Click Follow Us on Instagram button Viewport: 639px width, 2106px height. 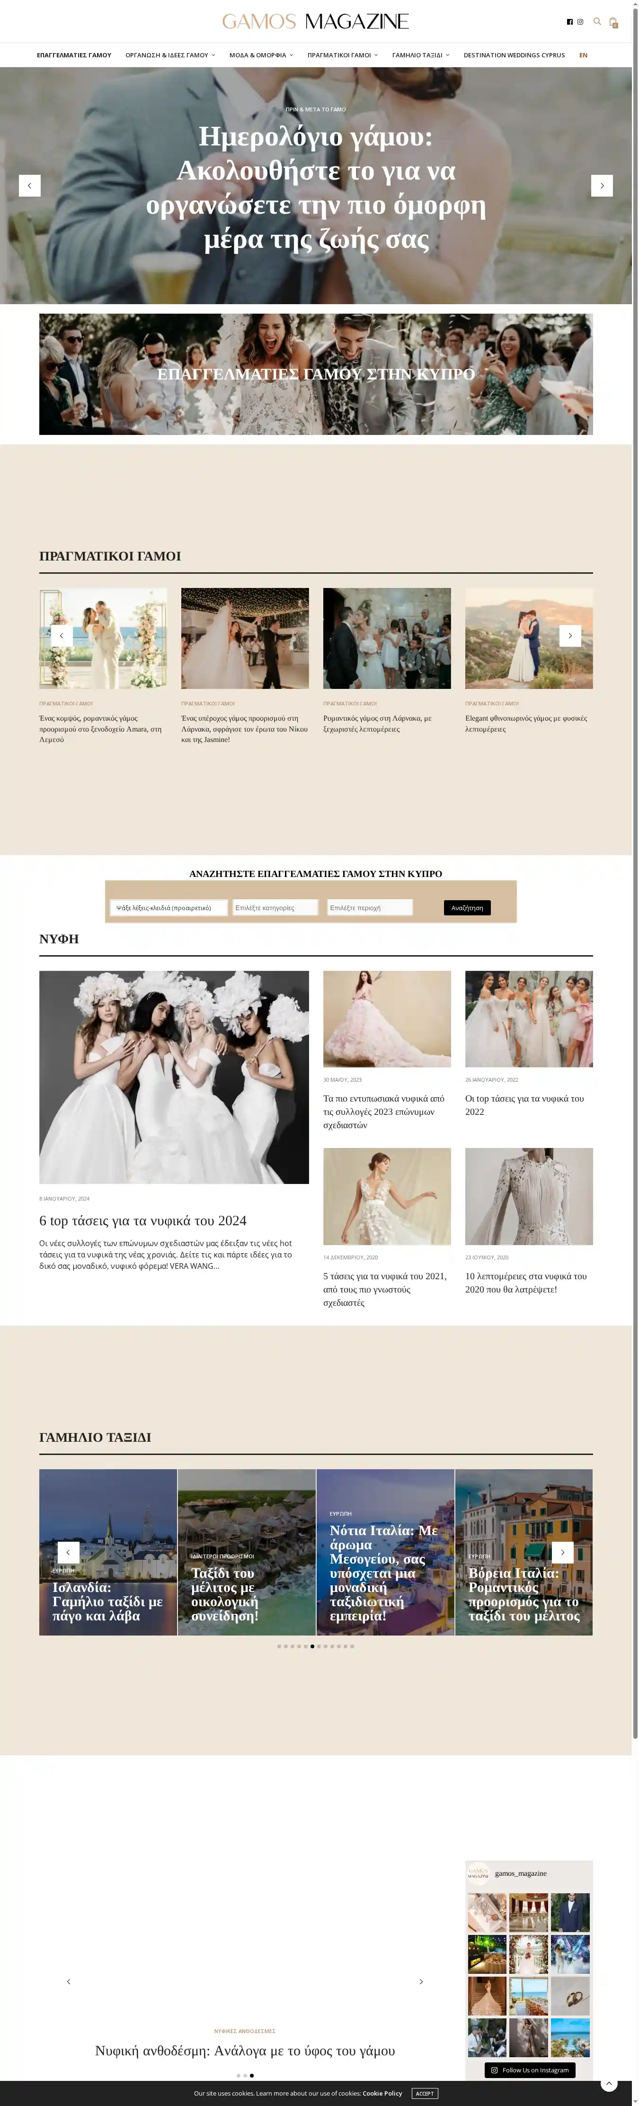pos(530,2070)
